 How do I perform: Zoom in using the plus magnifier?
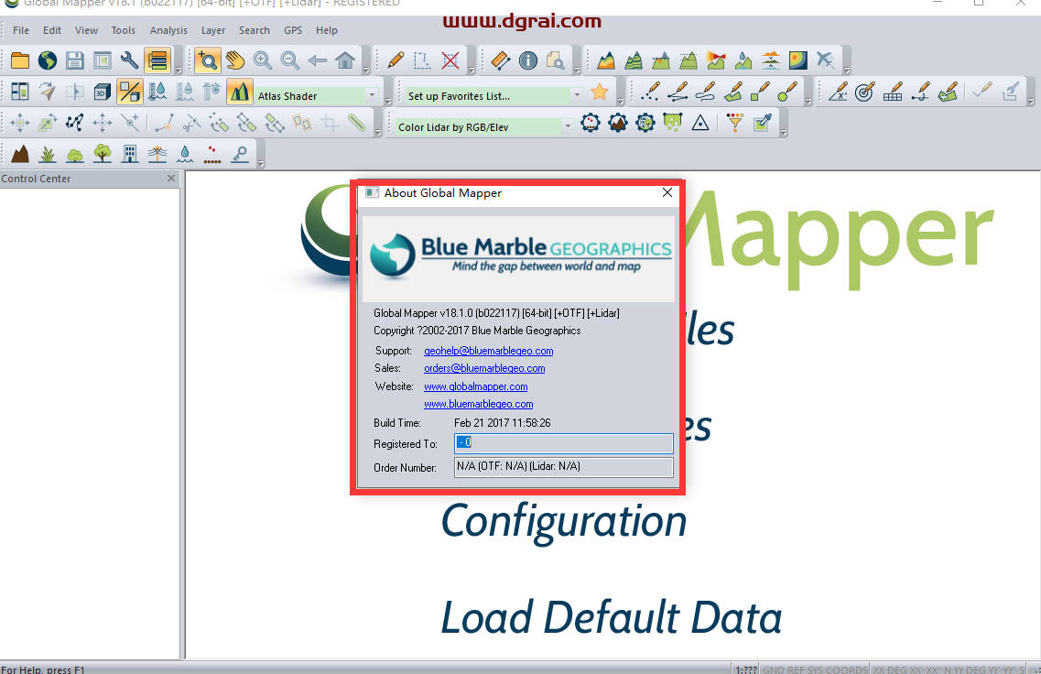263,60
